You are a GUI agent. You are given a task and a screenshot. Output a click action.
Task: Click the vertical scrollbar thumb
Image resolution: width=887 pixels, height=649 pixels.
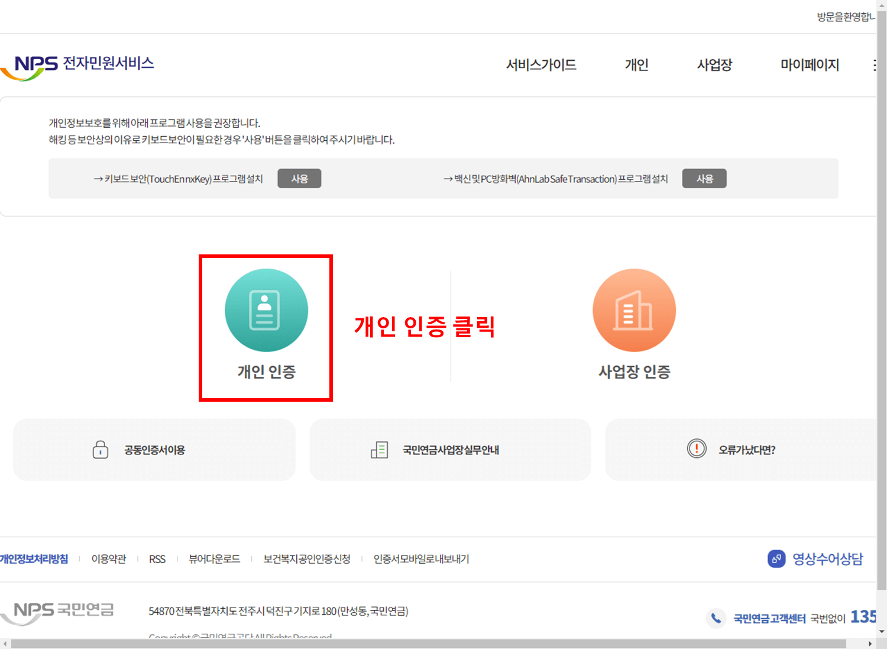pos(882,302)
